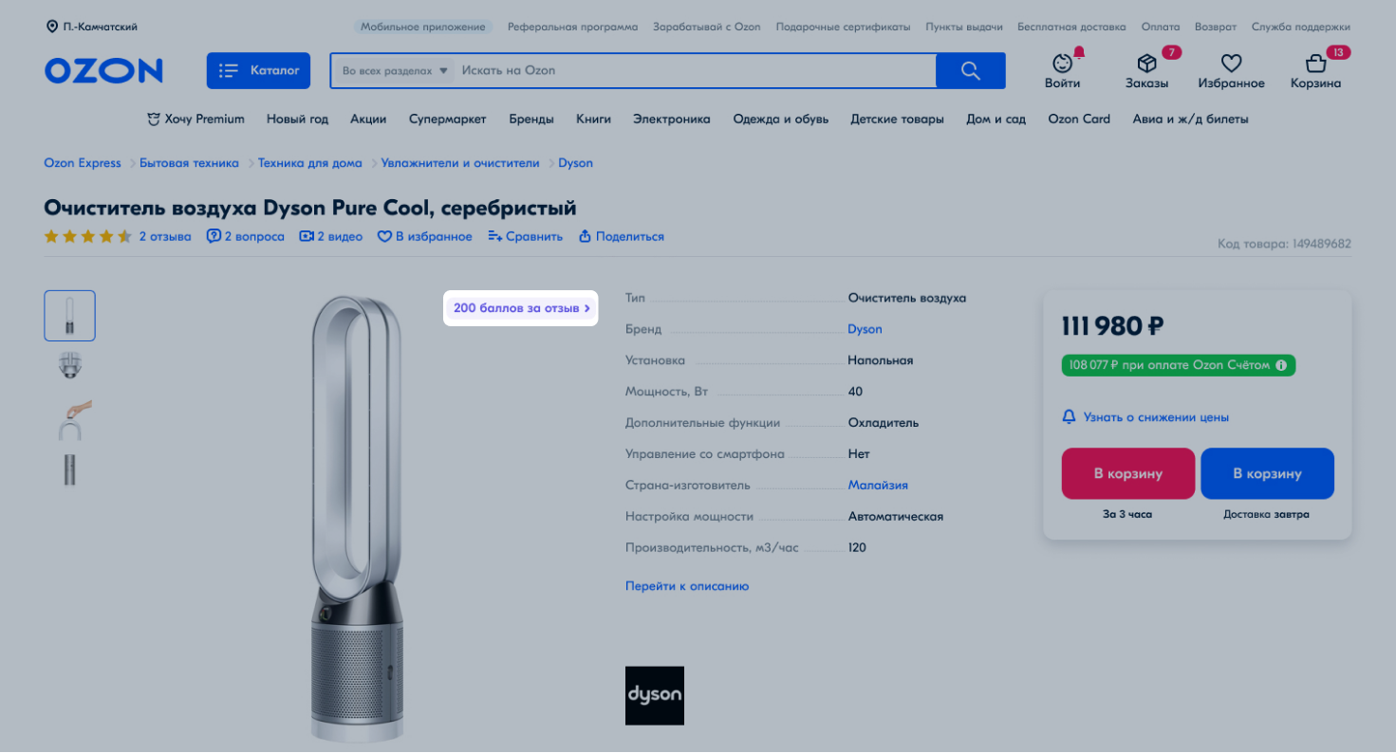Open Заказы orders icon
This screenshot has width=1396, height=753.
pyautogui.click(x=1147, y=71)
